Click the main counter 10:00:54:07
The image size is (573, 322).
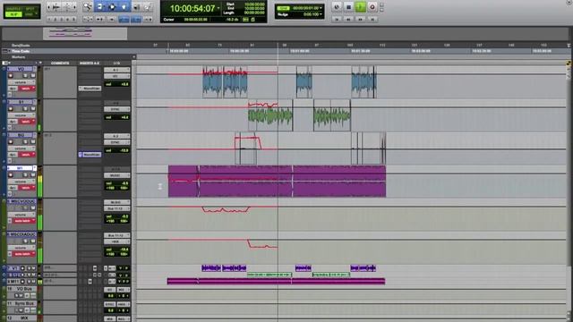(192, 8)
